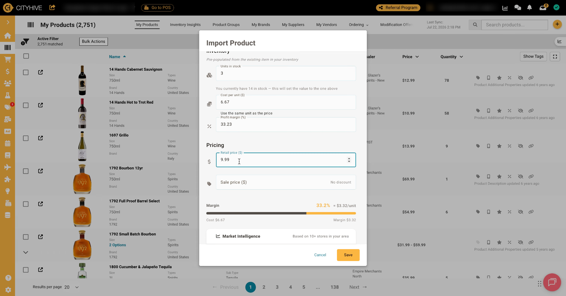Change results per page dropdown
The image size is (566, 296).
tap(71, 287)
